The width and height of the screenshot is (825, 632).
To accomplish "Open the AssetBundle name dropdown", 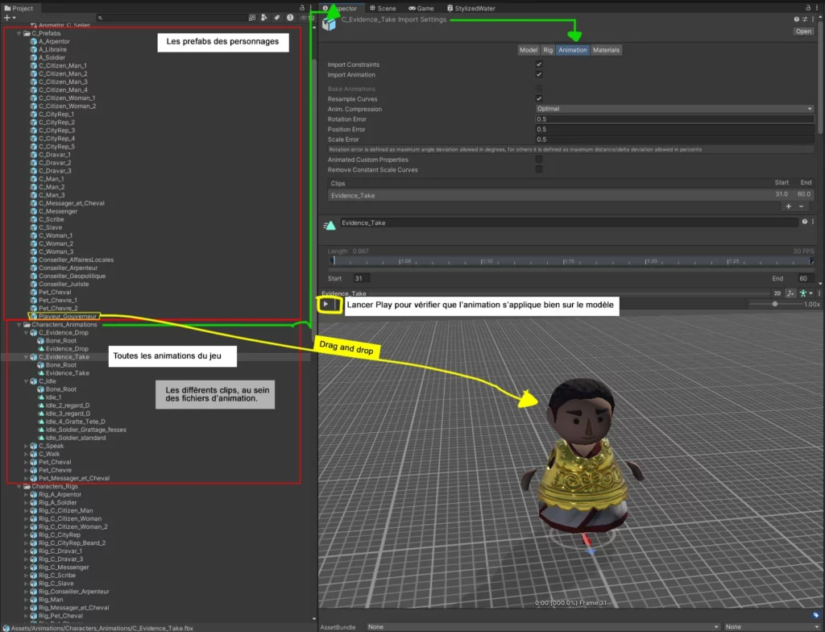I will (x=543, y=626).
